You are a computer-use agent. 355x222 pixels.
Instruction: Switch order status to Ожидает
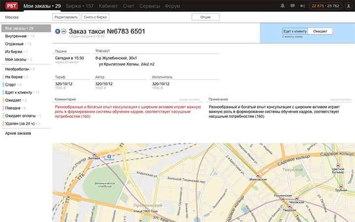click(320, 31)
